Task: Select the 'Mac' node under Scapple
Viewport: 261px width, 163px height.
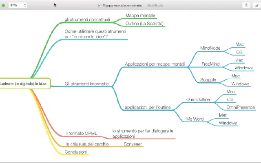Action: [x=236, y=76]
